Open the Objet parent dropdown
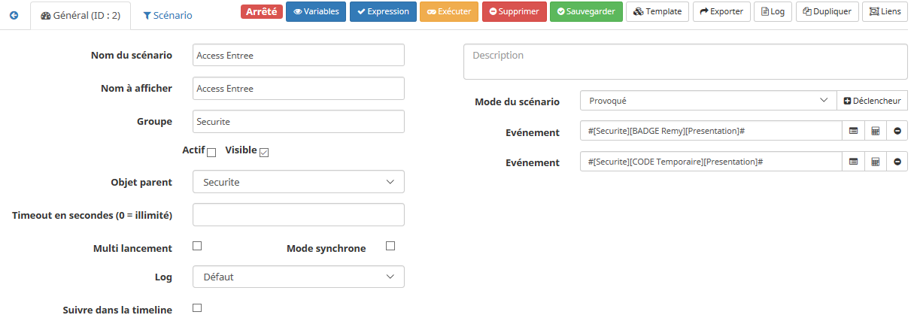This screenshot has width=914, height=324. tap(299, 182)
